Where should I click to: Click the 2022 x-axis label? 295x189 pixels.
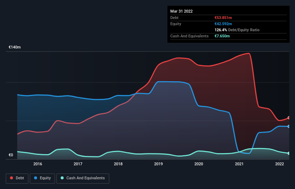click(280, 164)
